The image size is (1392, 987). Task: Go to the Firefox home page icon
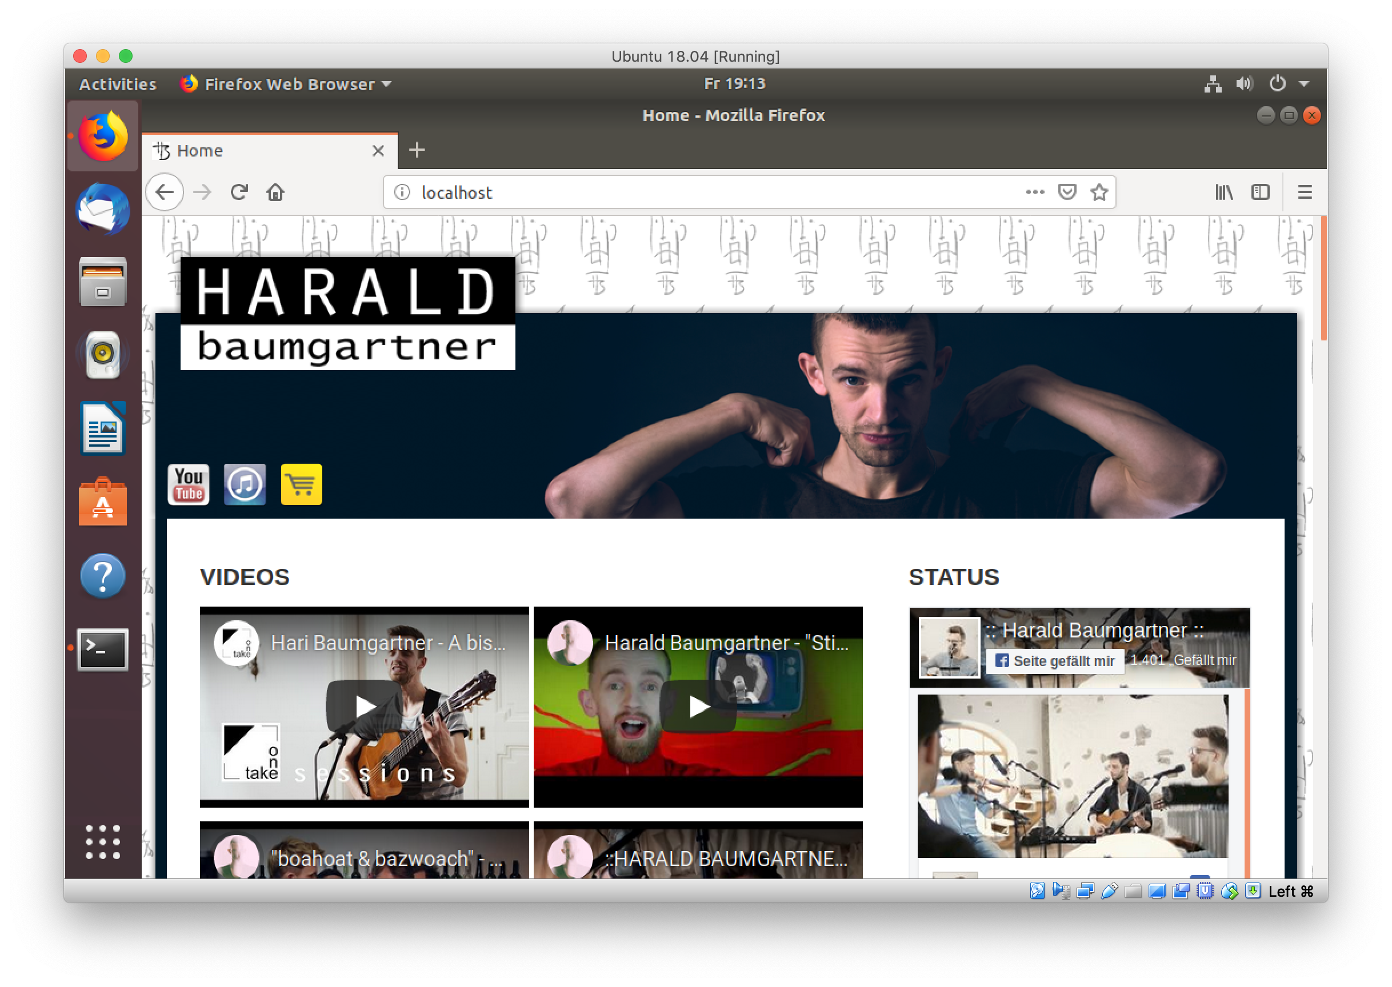coord(275,192)
